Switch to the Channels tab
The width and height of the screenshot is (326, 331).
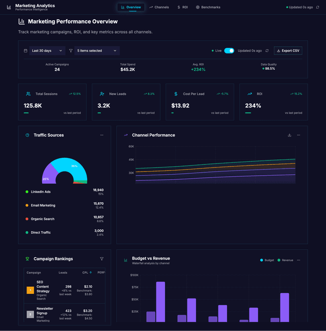pos(159,7)
